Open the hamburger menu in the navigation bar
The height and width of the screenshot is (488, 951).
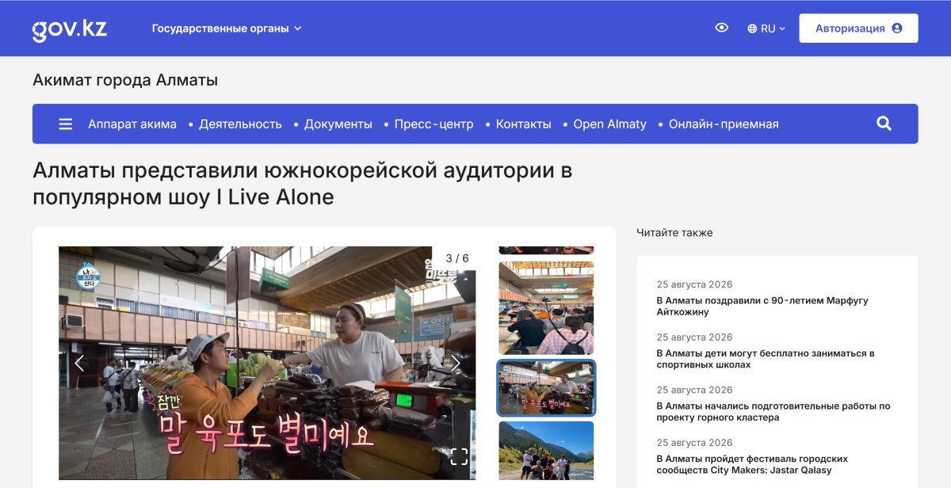[66, 124]
